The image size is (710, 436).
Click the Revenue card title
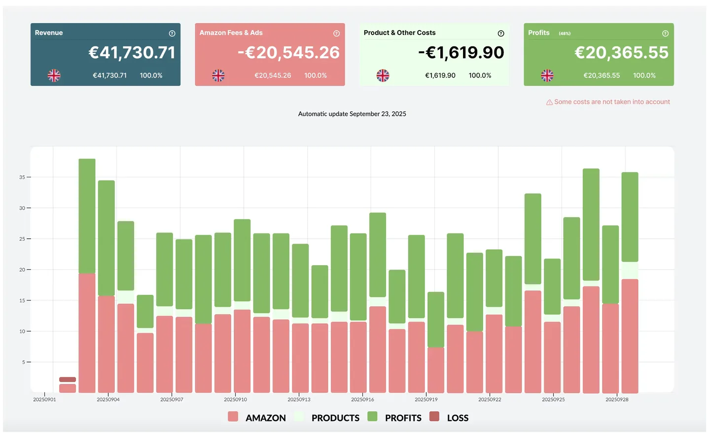point(49,33)
